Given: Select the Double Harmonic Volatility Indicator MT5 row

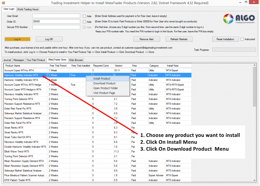Looking at the screenshot, I should 97,147.
